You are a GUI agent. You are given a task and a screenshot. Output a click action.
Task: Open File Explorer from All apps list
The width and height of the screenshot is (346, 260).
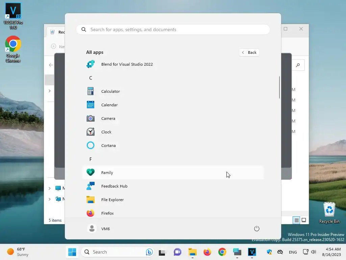[x=173, y=200]
